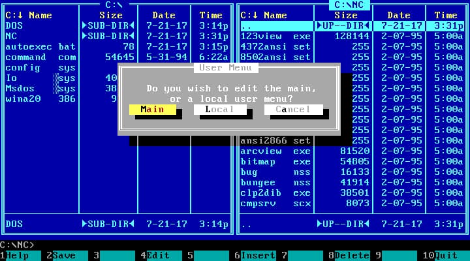This screenshot has height=261, width=470.
Task: Select Msdos.sys in the left panel
Action: tap(41, 89)
